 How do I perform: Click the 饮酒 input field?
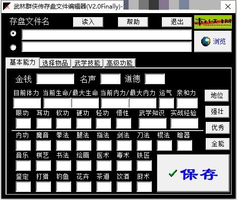click(x=124, y=187)
